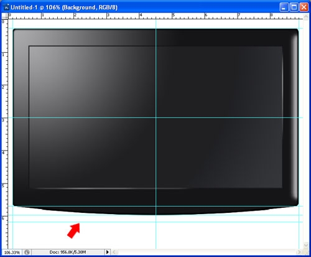Click the window resize grip corner
This screenshot has height=257, width=311.
306,252
